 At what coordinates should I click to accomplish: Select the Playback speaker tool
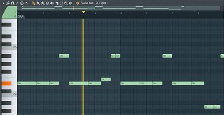[x=70, y=3]
